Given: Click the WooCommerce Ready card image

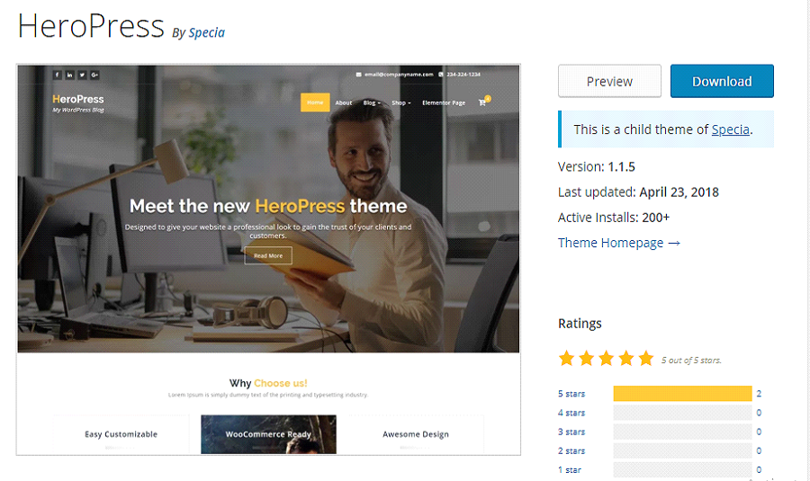Looking at the screenshot, I should pyautogui.click(x=268, y=434).
